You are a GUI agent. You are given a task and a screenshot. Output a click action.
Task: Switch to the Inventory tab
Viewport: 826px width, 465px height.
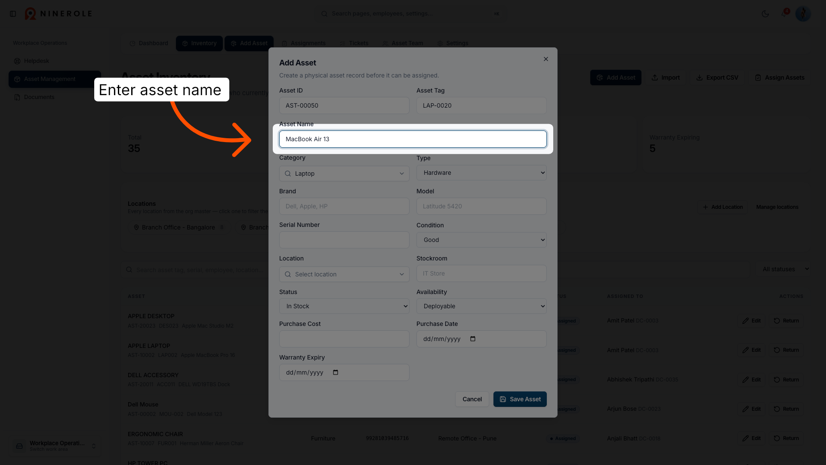pos(199,43)
